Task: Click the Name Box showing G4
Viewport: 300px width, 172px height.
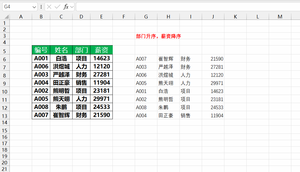Action: [x=17, y=7]
